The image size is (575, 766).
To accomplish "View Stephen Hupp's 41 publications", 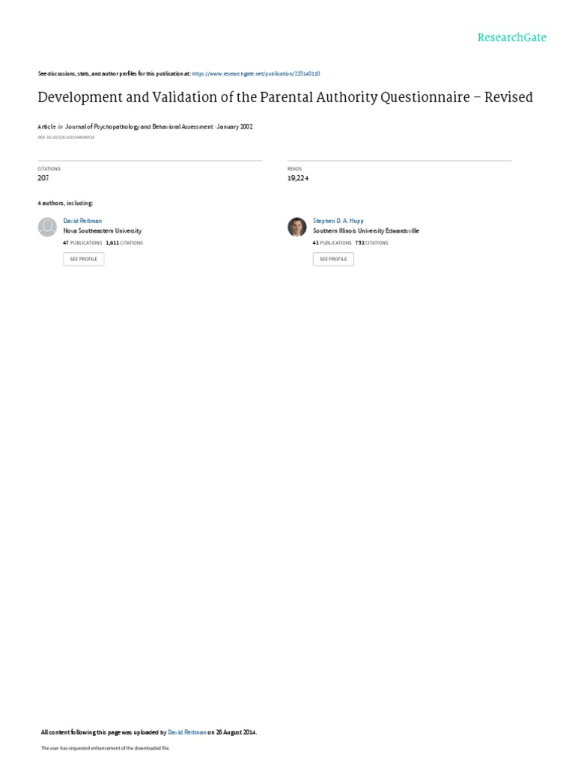I will tap(332, 243).
